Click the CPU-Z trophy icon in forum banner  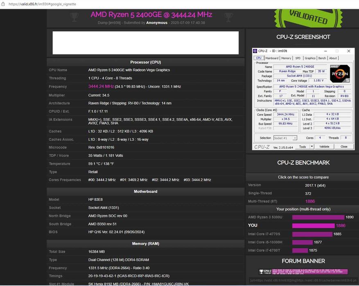261,272
